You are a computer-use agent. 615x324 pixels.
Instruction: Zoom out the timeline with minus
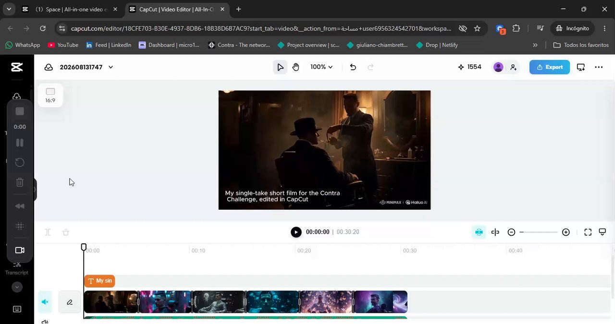tap(511, 232)
